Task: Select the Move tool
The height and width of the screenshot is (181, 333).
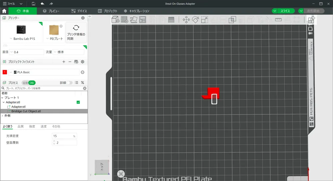Action: [186, 20]
